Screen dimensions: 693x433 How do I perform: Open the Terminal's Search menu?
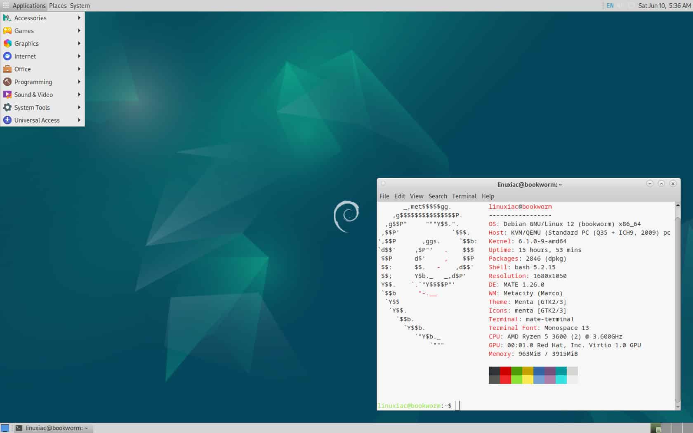[x=438, y=196]
